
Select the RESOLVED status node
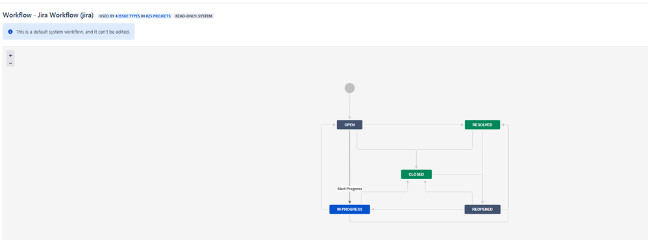pyautogui.click(x=482, y=125)
